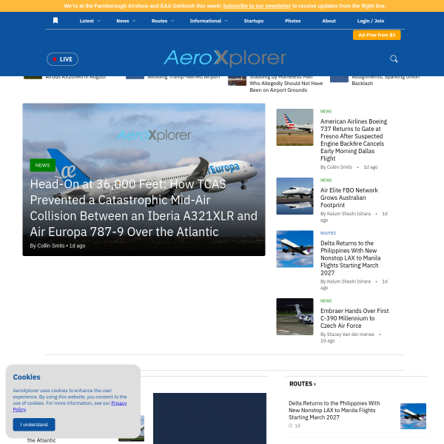Open Login / Join page
This screenshot has width=444, height=444.
[x=371, y=21]
